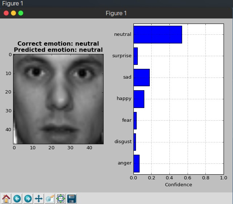Click the 'disgust' y-axis label
The image size is (233, 204).
click(123, 142)
